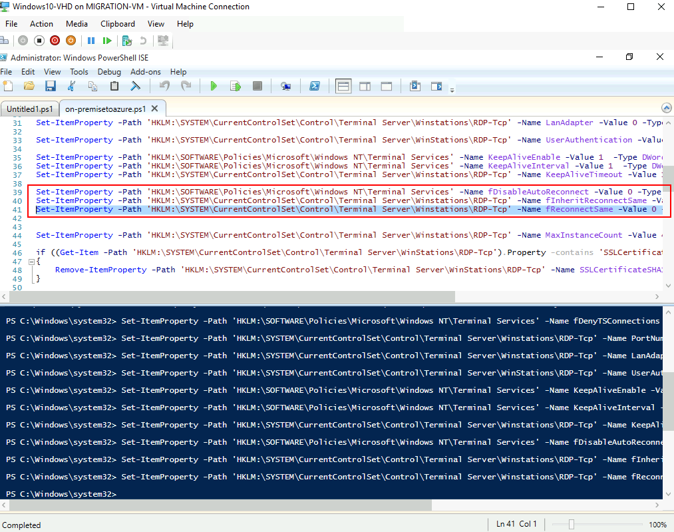Start PowerShell.exe with the blue console icon
The height and width of the screenshot is (532, 674).
pyautogui.click(x=315, y=86)
